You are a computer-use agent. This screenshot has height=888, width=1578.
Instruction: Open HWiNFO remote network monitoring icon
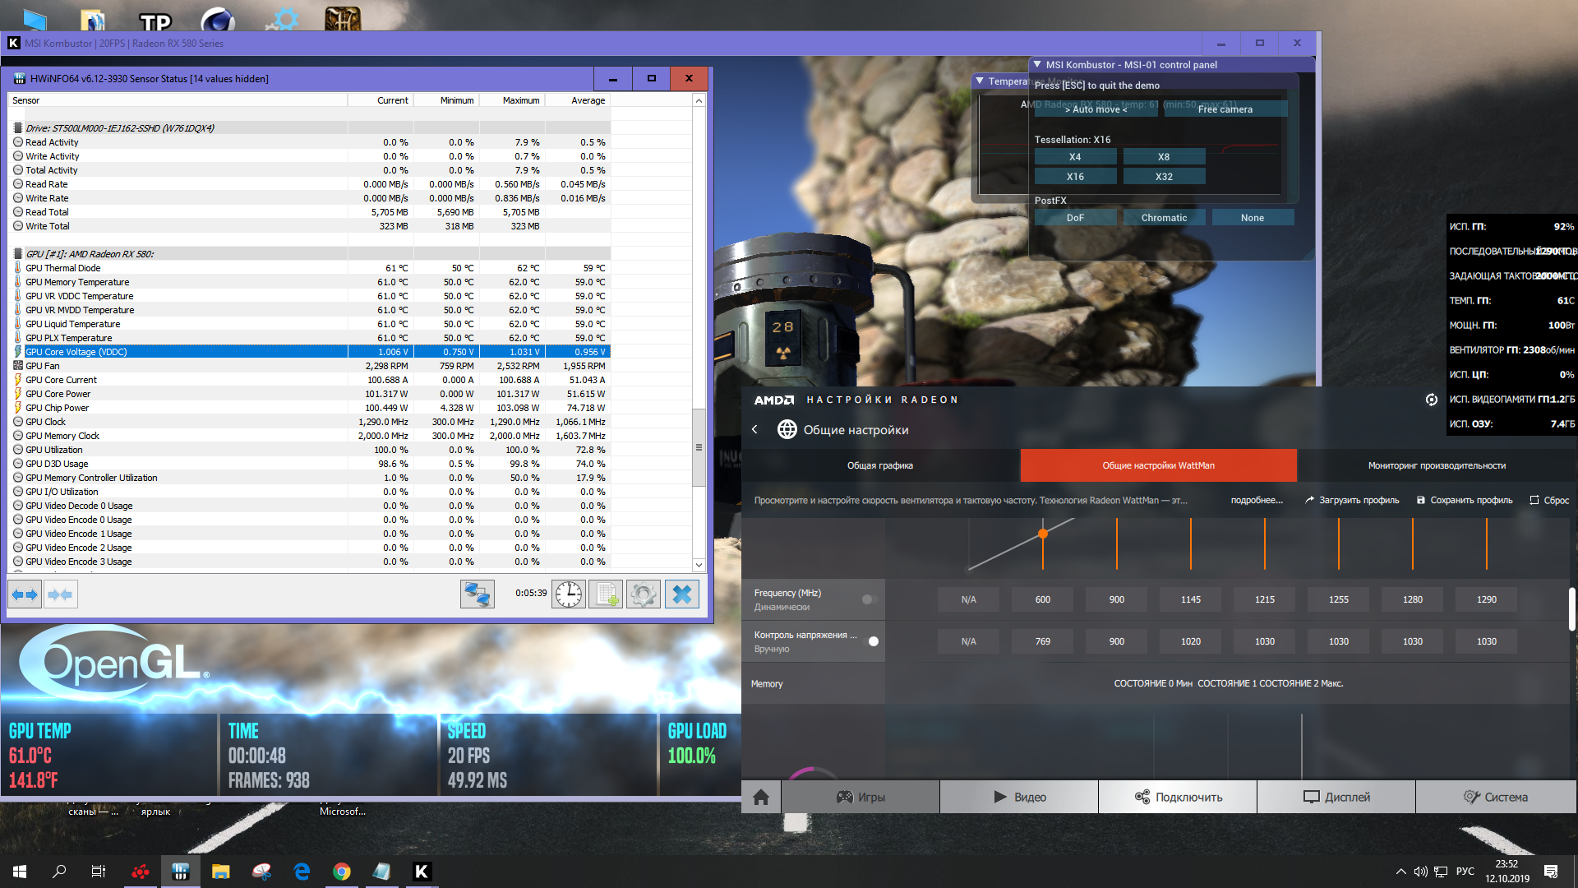pyautogui.click(x=477, y=594)
